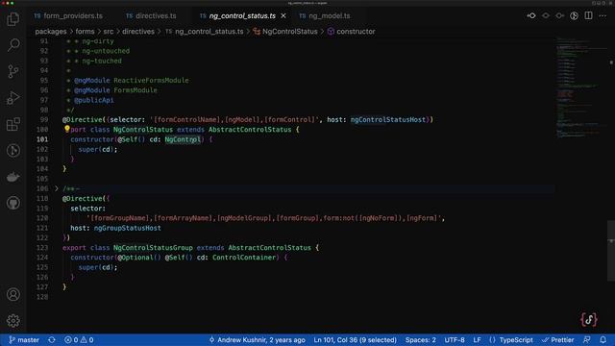This screenshot has width=615, height=346.
Task: Click the lightbulb code action on line 100
Action: coord(66,128)
